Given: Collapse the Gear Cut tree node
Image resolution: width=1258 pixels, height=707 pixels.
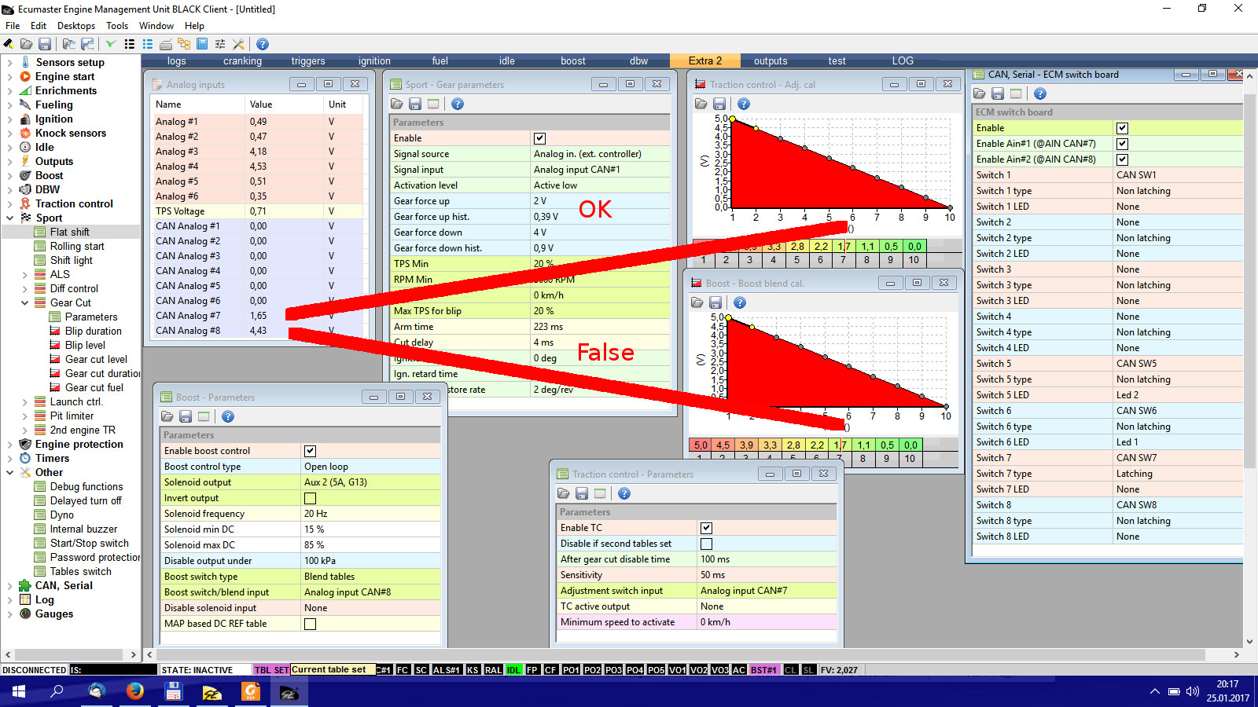Looking at the screenshot, I should coord(24,303).
